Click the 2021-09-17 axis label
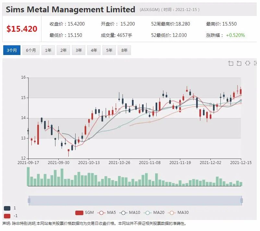This screenshot has height=231, width=260. (x=28, y=163)
